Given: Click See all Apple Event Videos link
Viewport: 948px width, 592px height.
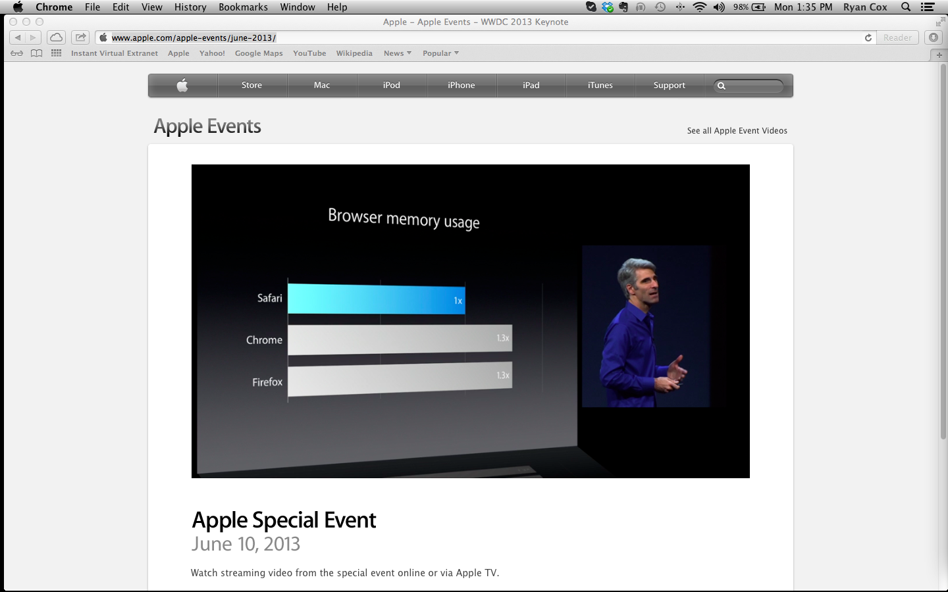Looking at the screenshot, I should tap(737, 131).
